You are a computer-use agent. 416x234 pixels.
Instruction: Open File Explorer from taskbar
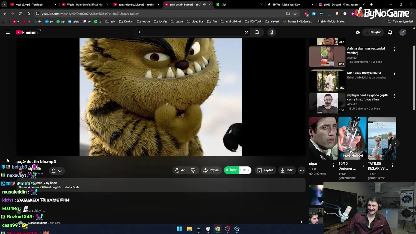189,229
